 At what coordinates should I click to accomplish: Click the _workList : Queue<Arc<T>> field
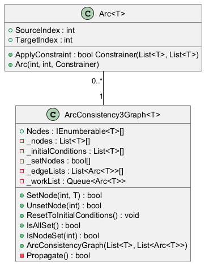[x=76, y=181]
